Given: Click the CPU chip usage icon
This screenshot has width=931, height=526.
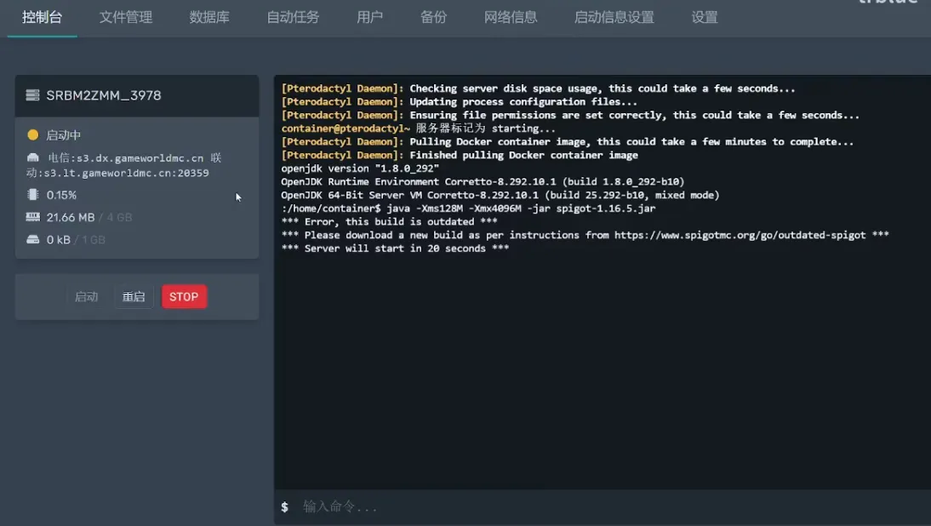Looking at the screenshot, I should point(33,195).
